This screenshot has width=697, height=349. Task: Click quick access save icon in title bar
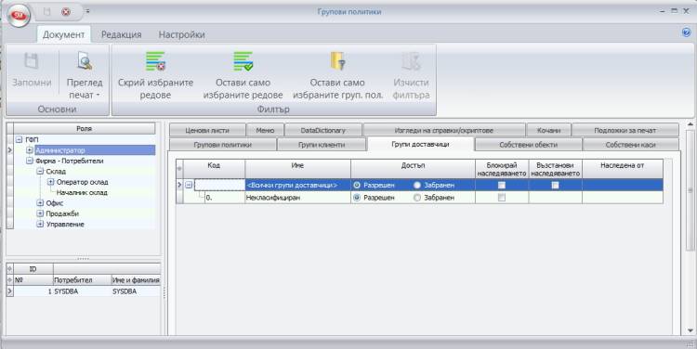click(x=47, y=12)
